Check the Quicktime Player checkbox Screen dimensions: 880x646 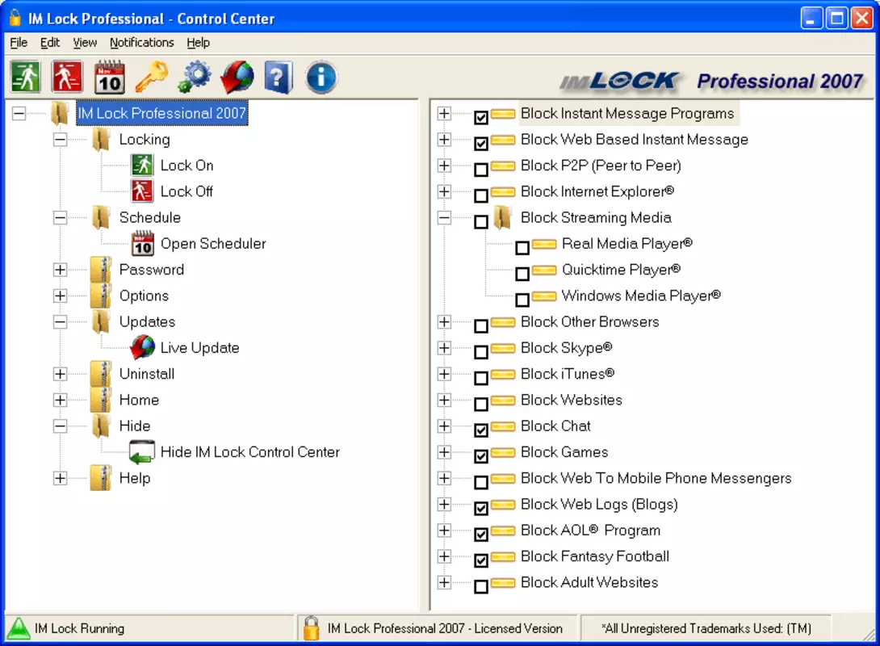click(x=522, y=273)
